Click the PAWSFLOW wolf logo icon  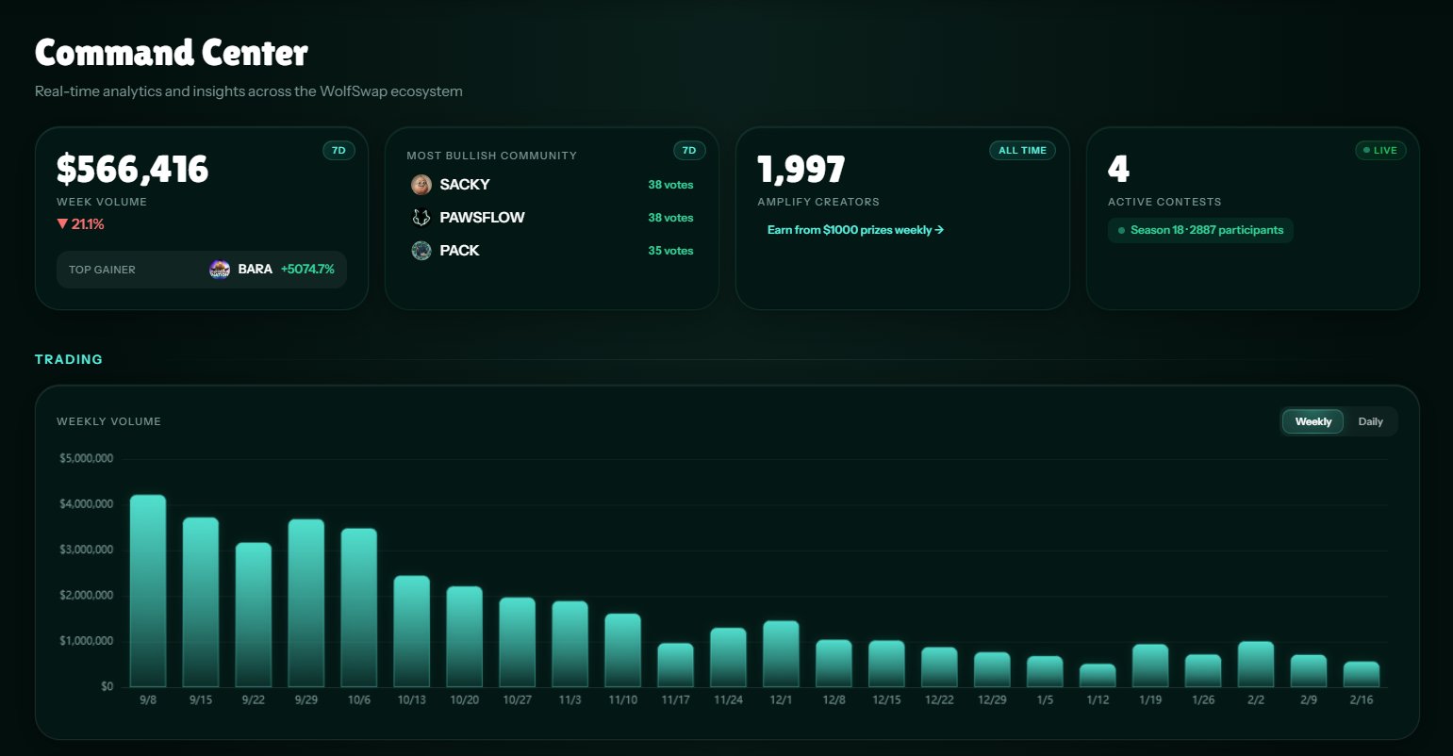click(421, 218)
